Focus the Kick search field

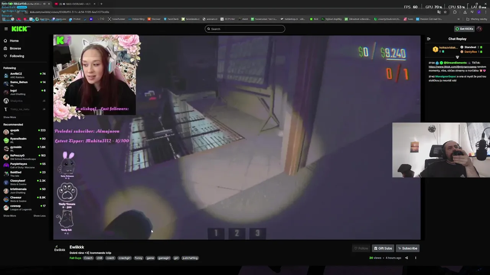click(245, 29)
